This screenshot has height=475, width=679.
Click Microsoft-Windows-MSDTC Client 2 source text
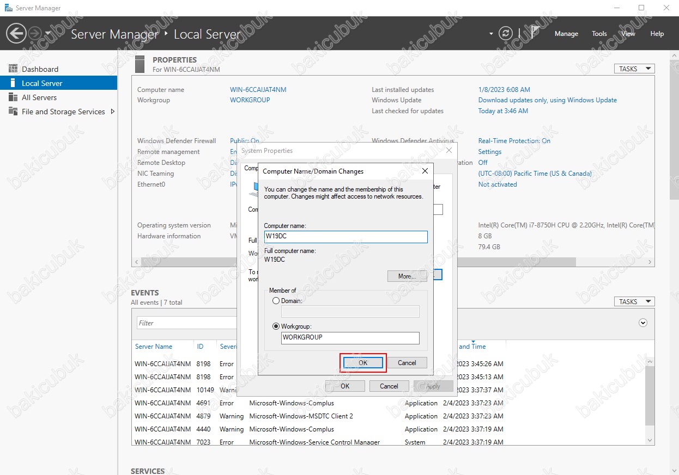click(x=301, y=416)
